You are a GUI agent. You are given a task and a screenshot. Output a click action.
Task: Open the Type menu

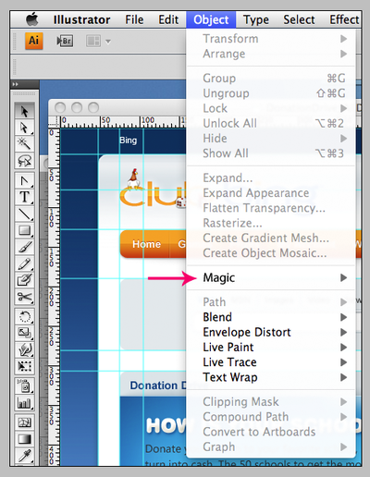(x=256, y=19)
